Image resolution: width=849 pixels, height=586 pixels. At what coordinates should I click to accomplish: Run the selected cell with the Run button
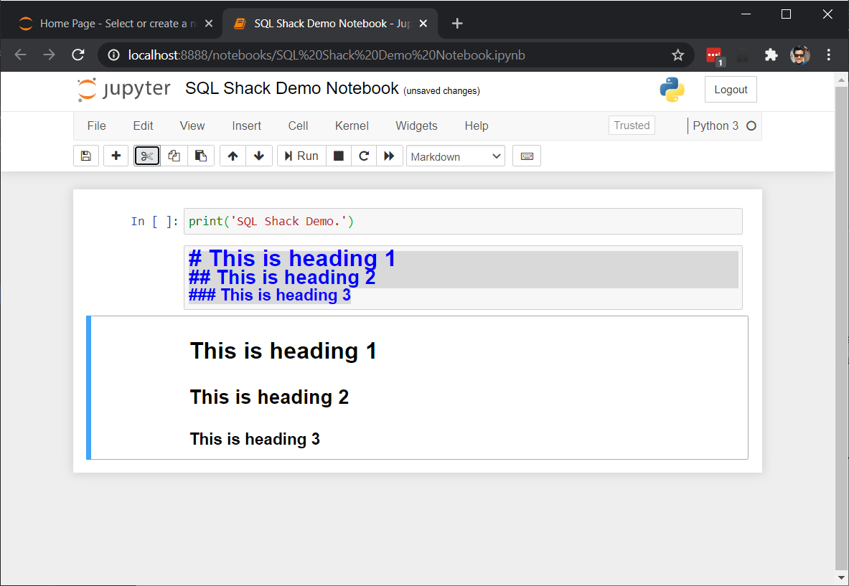[x=301, y=156]
